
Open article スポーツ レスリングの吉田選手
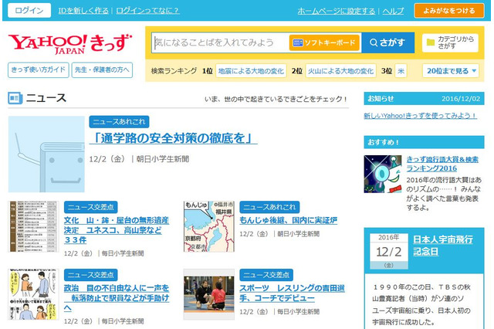click(x=292, y=293)
